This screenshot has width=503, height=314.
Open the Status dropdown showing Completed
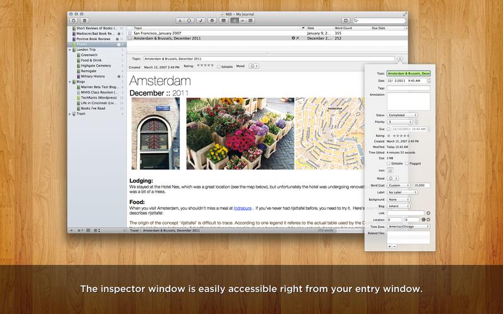pyautogui.click(x=402, y=115)
